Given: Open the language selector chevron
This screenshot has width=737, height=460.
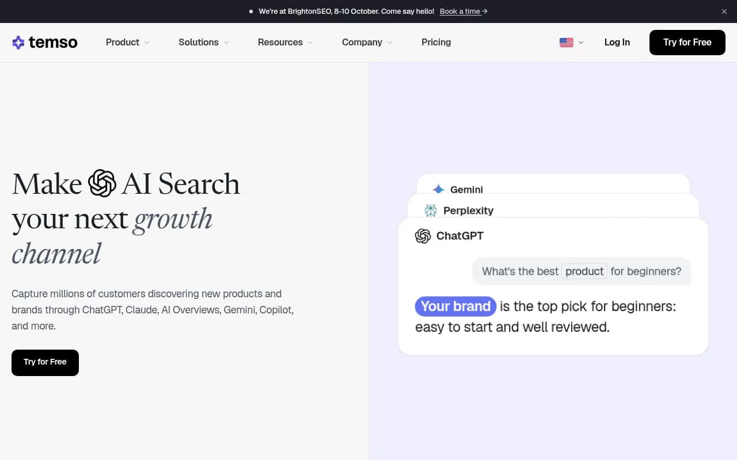Looking at the screenshot, I should point(580,43).
